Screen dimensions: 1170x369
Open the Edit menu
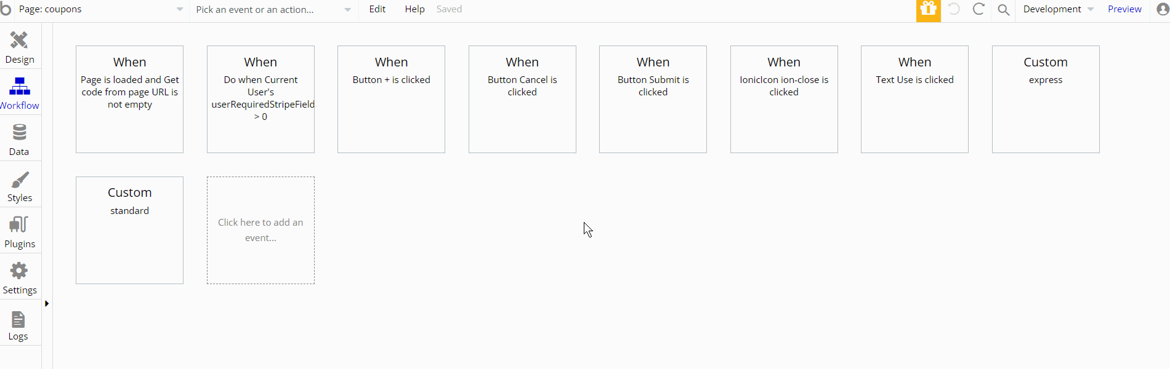377,9
